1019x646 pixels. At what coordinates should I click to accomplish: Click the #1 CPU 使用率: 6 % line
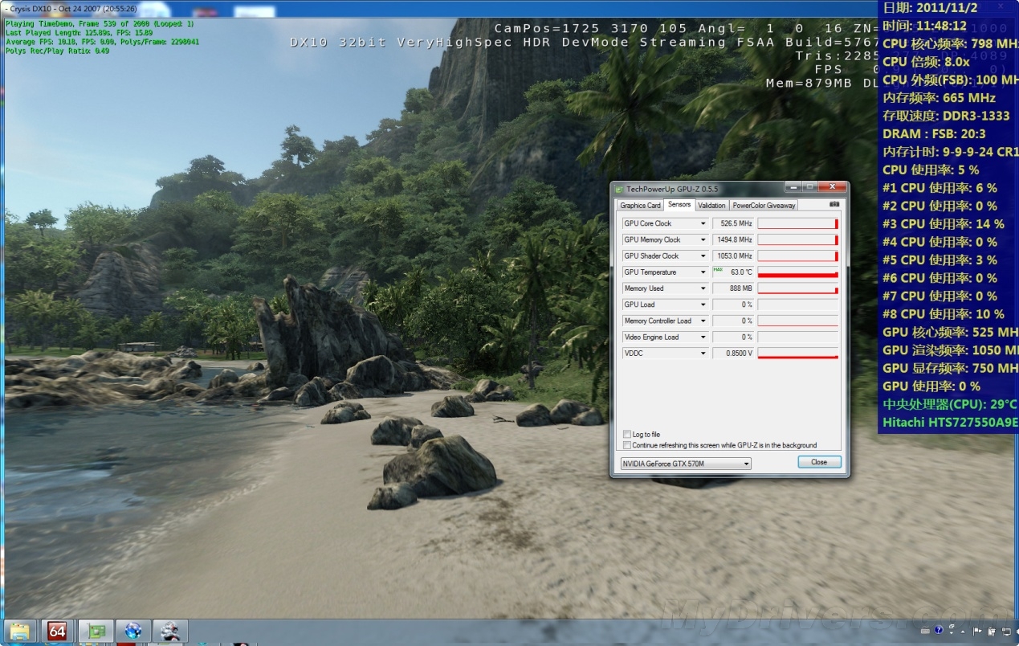pos(940,188)
